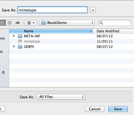Click the sidebar eject icon
The height and width of the screenshot is (115, 134).
tap(3, 72)
